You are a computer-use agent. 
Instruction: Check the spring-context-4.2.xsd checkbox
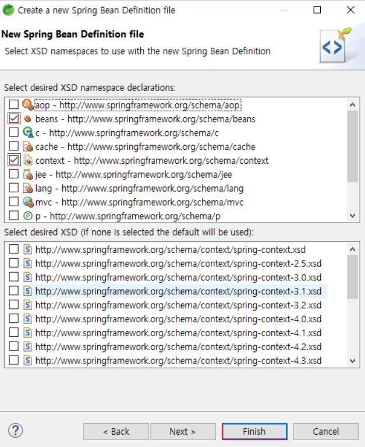13,346
